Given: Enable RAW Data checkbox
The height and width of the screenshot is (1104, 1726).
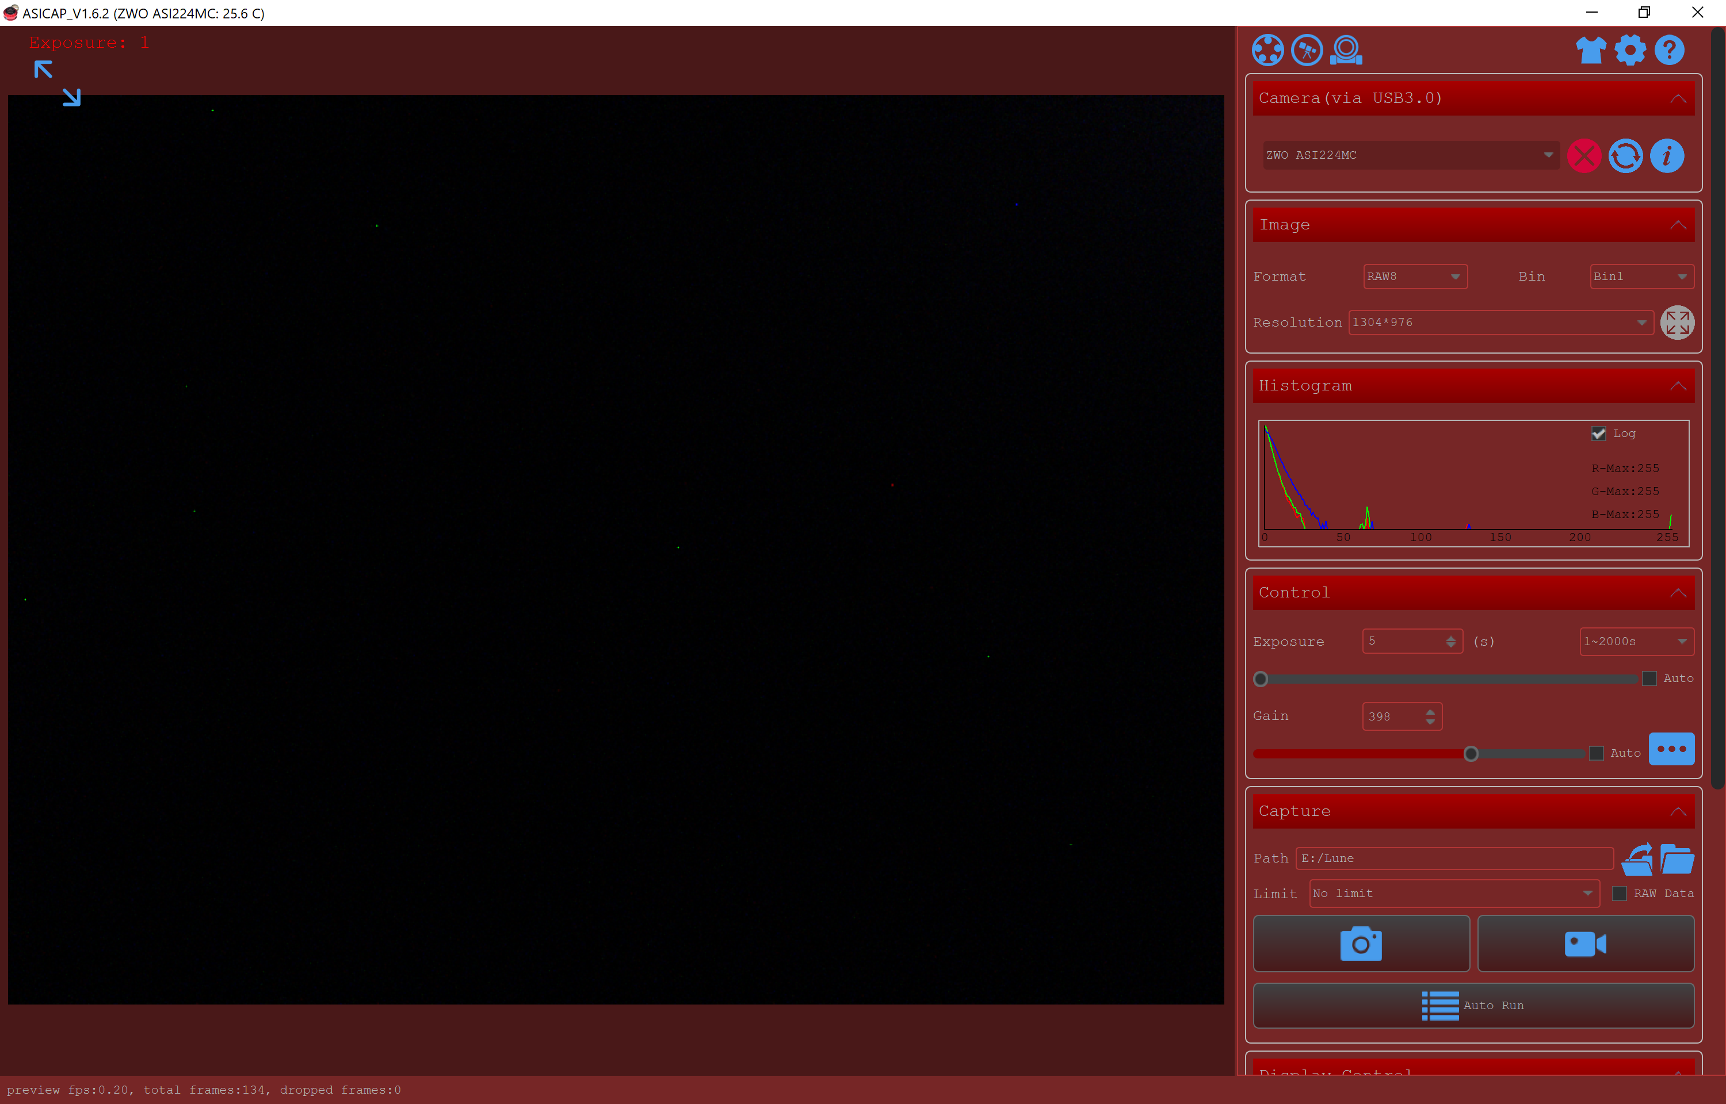Looking at the screenshot, I should pyautogui.click(x=1619, y=893).
